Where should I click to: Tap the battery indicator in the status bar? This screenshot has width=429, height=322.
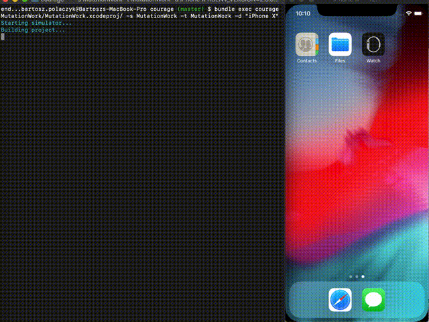click(x=418, y=13)
